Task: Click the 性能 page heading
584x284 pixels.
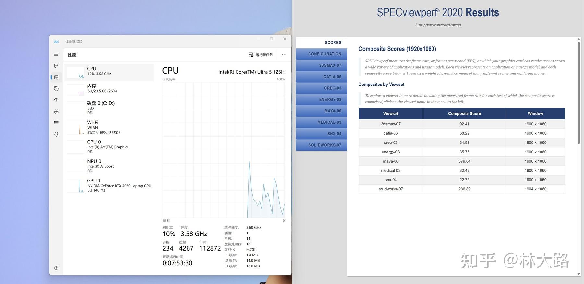Action: point(72,55)
